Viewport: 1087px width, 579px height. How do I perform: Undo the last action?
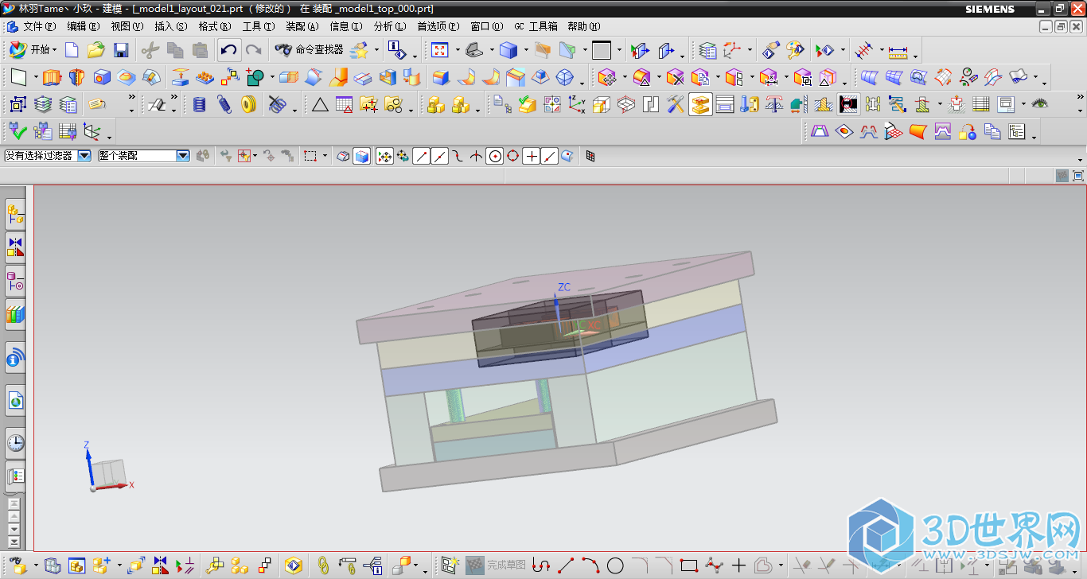pyautogui.click(x=228, y=50)
